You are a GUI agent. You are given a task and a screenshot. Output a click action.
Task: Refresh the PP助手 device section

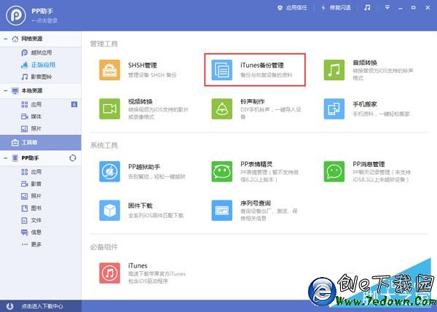point(72,158)
